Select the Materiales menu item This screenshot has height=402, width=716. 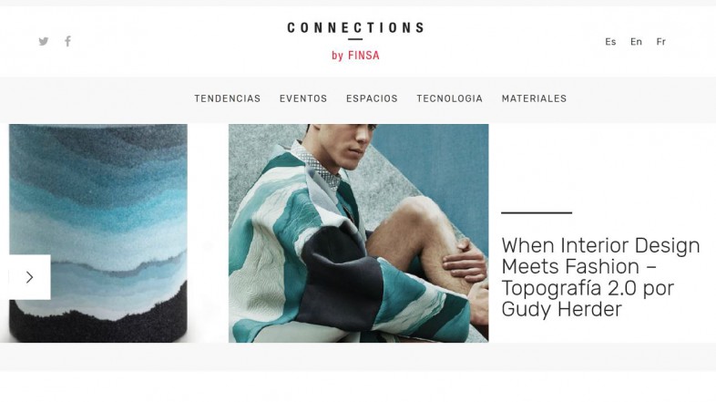coord(534,98)
